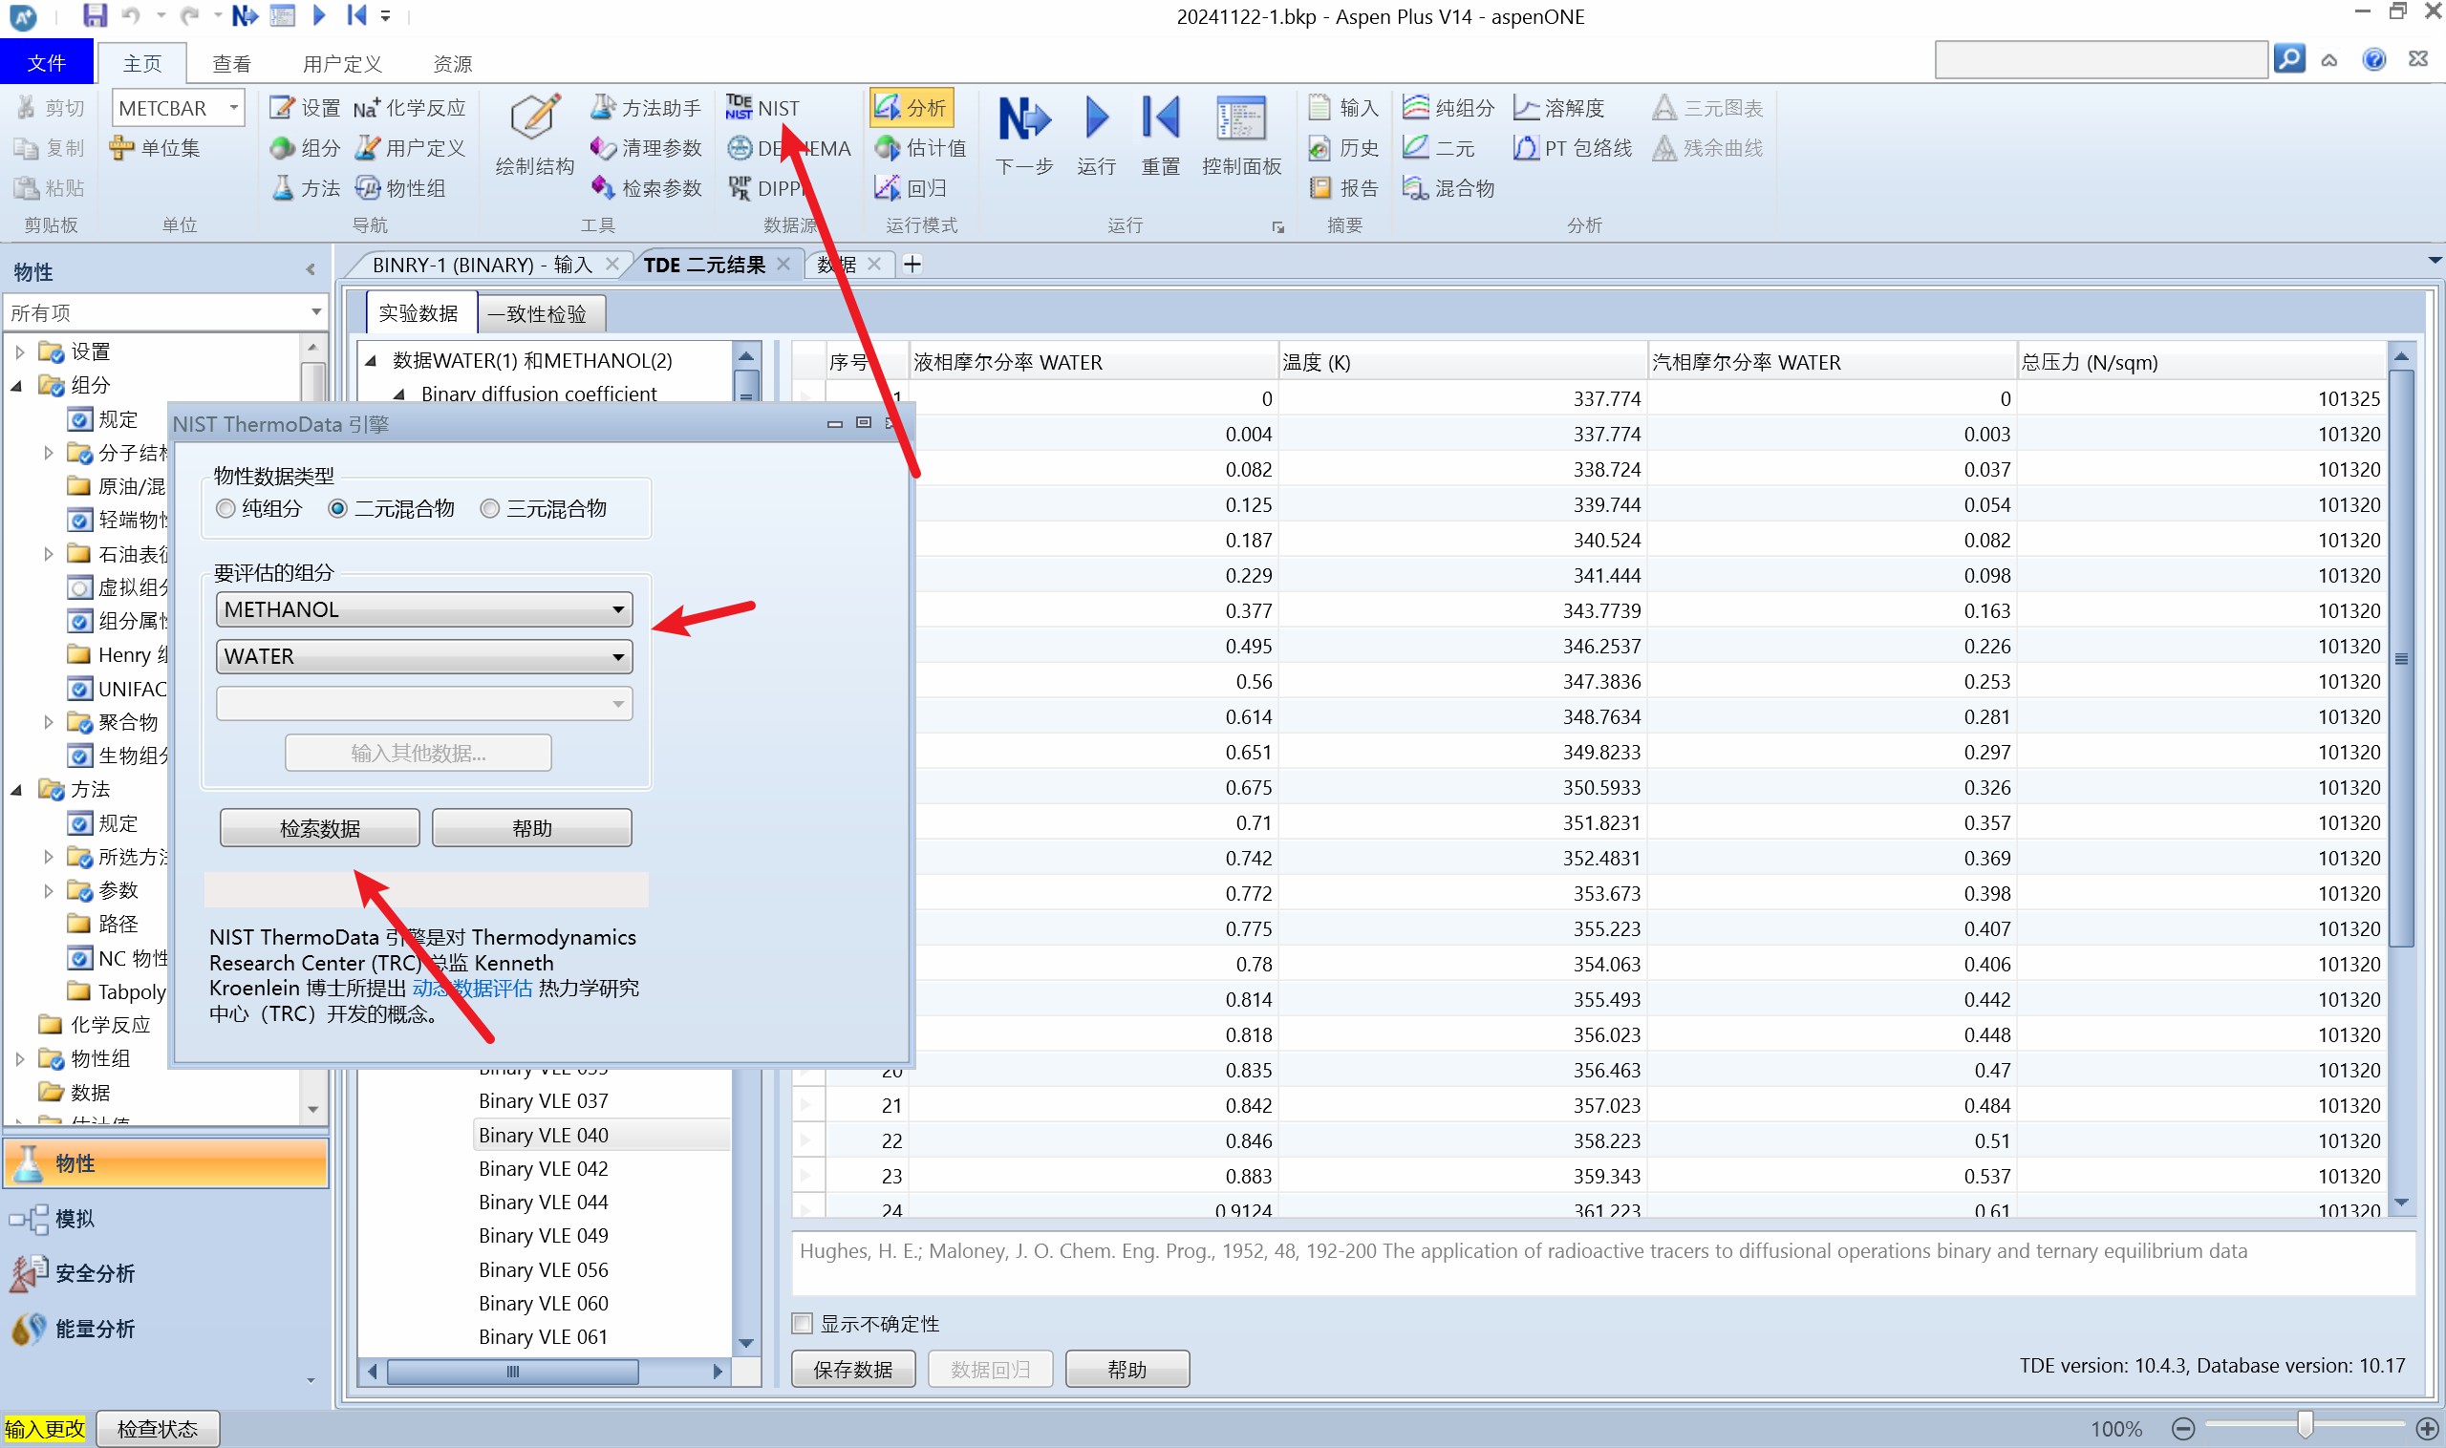Select Regression run mode
The image size is (2446, 1448).
pyautogui.click(x=911, y=187)
